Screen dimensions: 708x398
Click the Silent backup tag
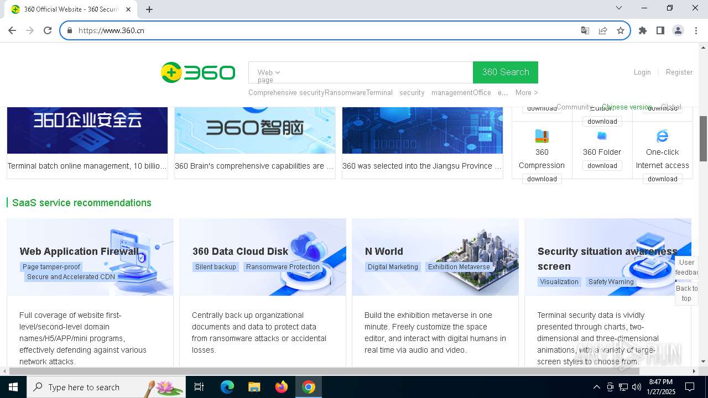(x=216, y=267)
